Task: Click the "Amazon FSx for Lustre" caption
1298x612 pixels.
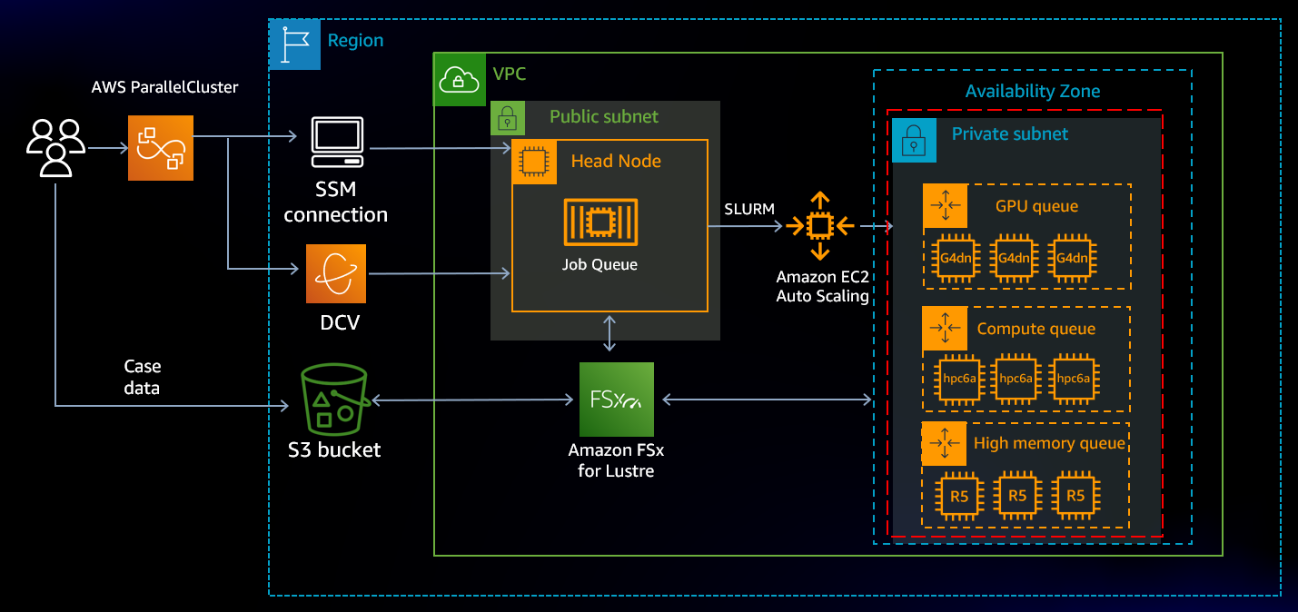Action: tap(616, 460)
